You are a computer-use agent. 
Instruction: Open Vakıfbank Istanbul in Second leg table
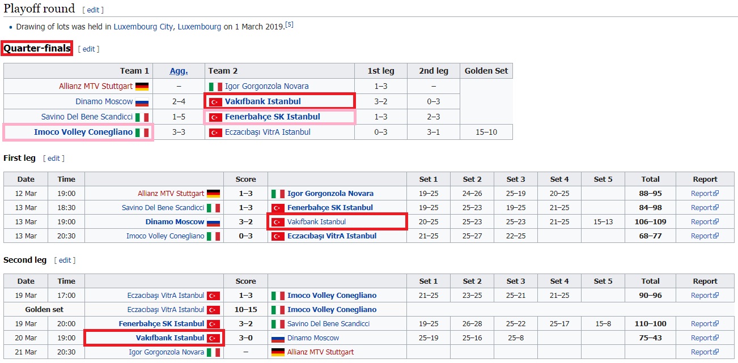tap(170, 338)
